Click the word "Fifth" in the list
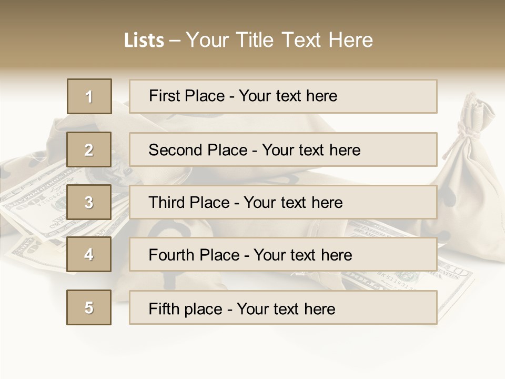This screenshot has height=379, width=505. [164, 308]
